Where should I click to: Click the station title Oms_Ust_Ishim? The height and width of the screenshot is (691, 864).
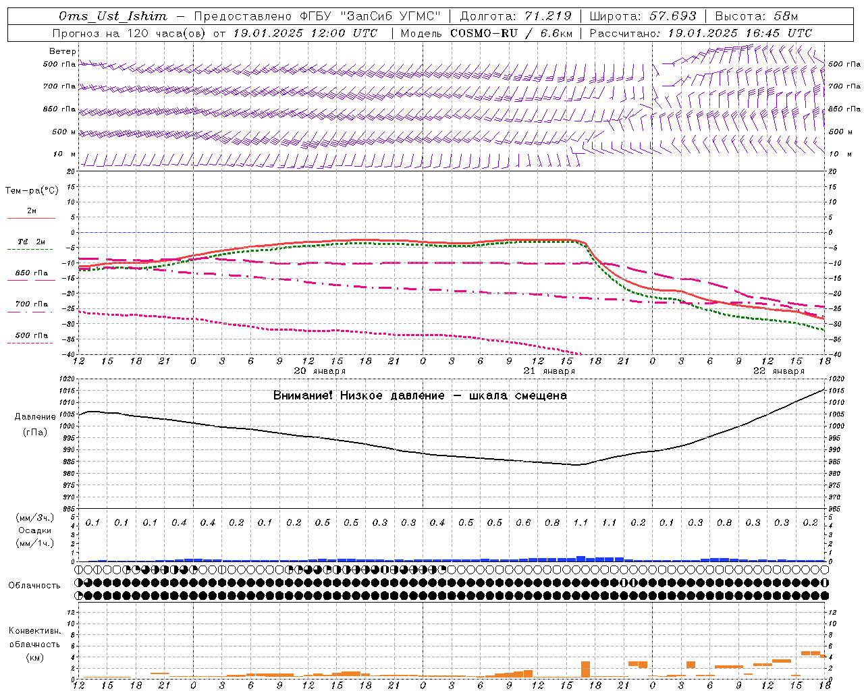(x=113, y=16)
